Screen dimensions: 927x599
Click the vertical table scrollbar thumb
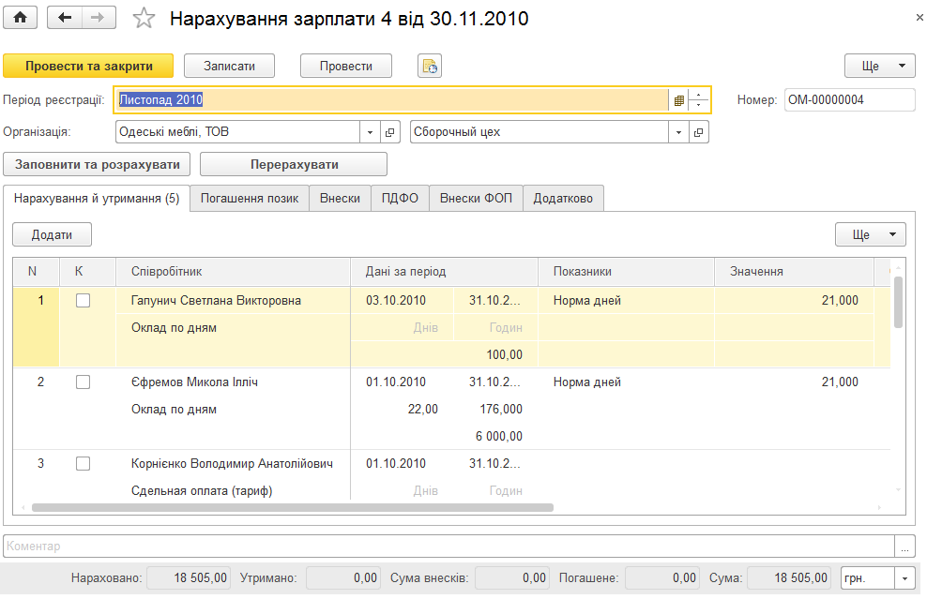(x=898, y=303)
